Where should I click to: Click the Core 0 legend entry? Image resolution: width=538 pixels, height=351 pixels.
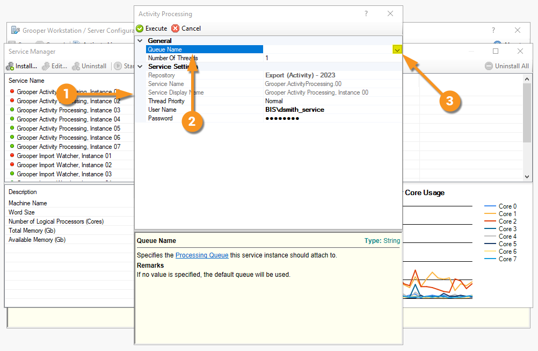click(500, 206)
